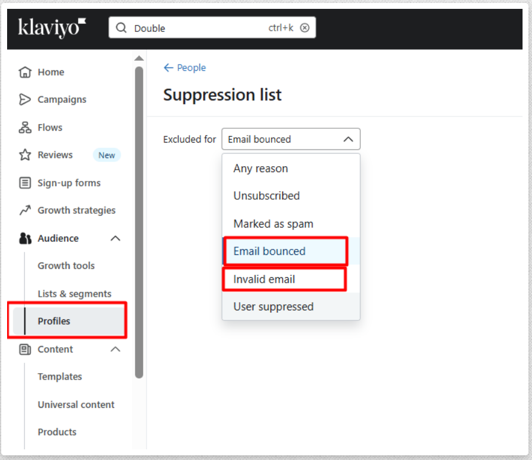This screenshot has width=532, height=460.
Task: Click the Suppression list heading
Action: coord(223,95)
